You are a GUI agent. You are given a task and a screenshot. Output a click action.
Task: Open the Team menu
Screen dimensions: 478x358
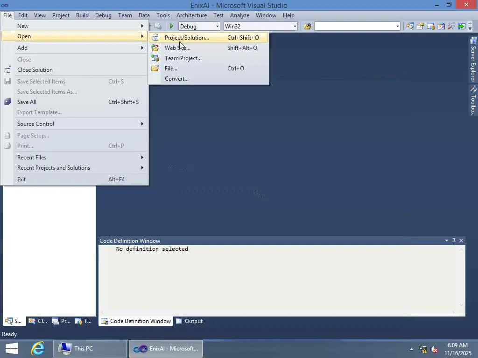click(125, 15)
